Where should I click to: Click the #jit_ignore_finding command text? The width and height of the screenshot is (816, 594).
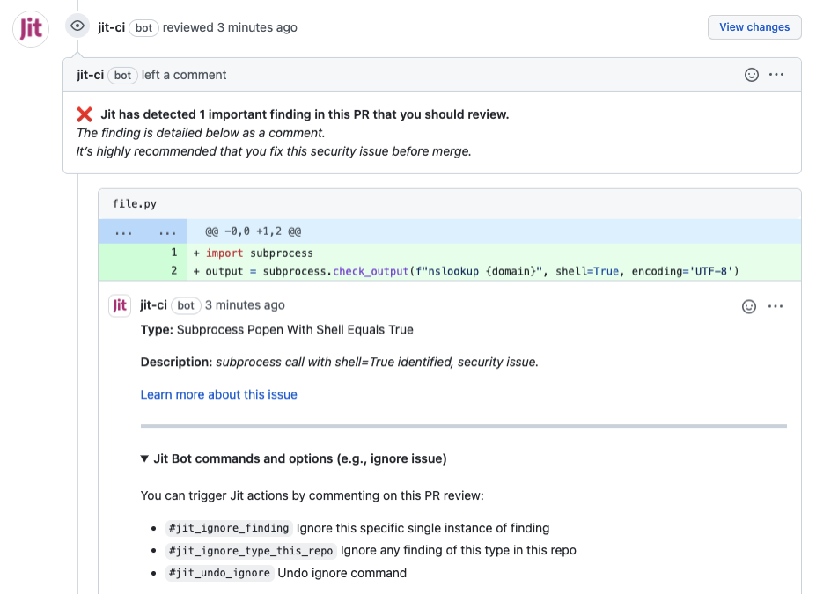(x=228, y=528)
